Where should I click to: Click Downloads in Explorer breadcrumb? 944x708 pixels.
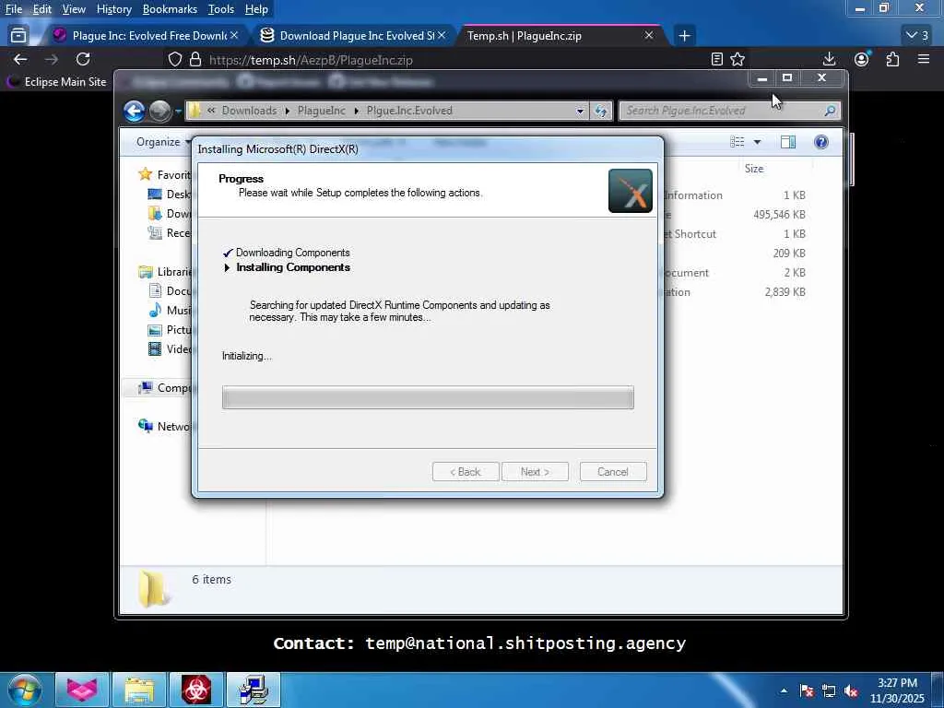[249, 111]
